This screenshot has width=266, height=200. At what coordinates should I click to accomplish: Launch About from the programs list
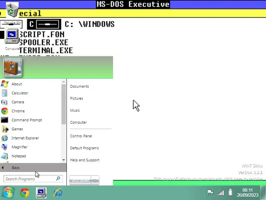17,84
